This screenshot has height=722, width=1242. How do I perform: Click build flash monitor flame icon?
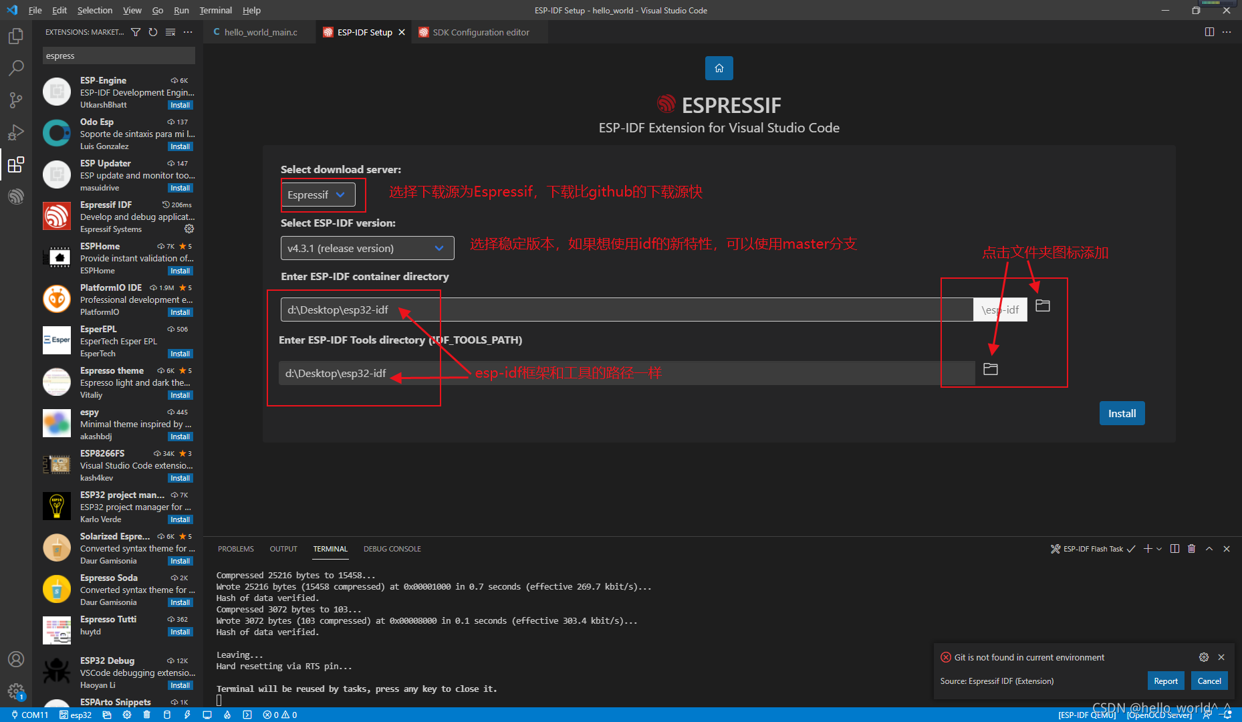(x=227, y=715)
